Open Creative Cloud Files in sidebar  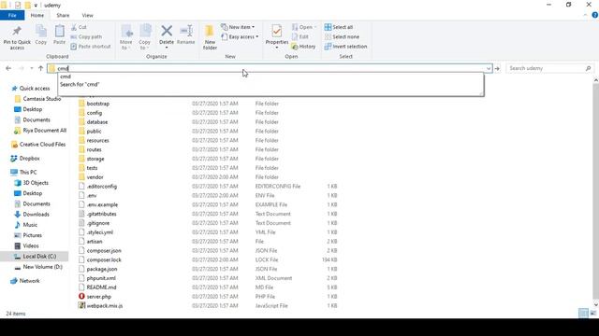38,145
